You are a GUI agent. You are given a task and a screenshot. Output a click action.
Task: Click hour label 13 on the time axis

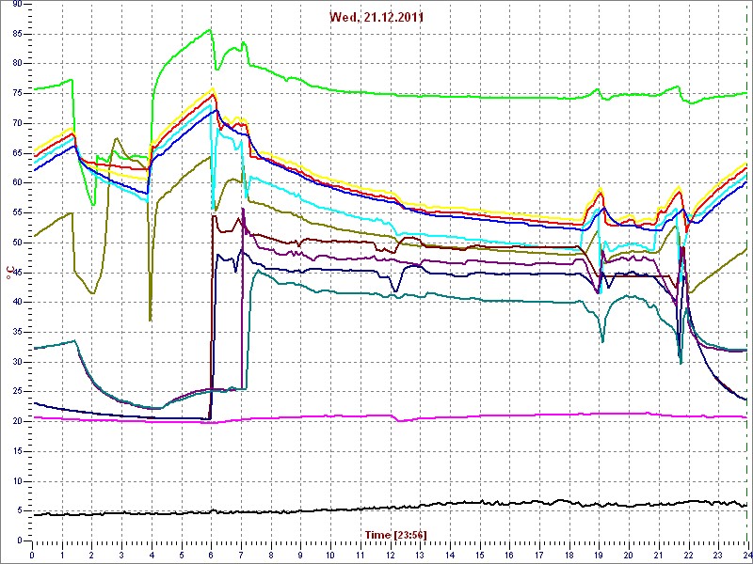420,554
